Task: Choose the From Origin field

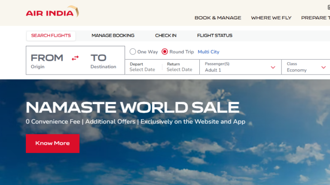Action: [47, 61]
